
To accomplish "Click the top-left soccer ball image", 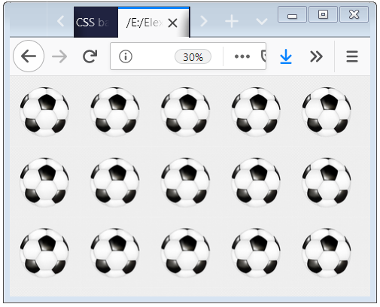I will click(44, 112).
